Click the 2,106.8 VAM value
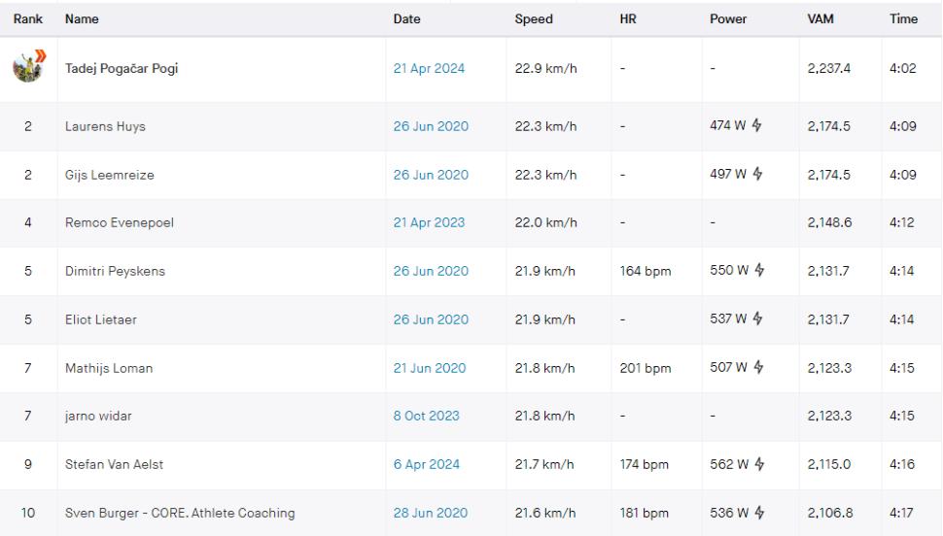 (x=830, y=513)
